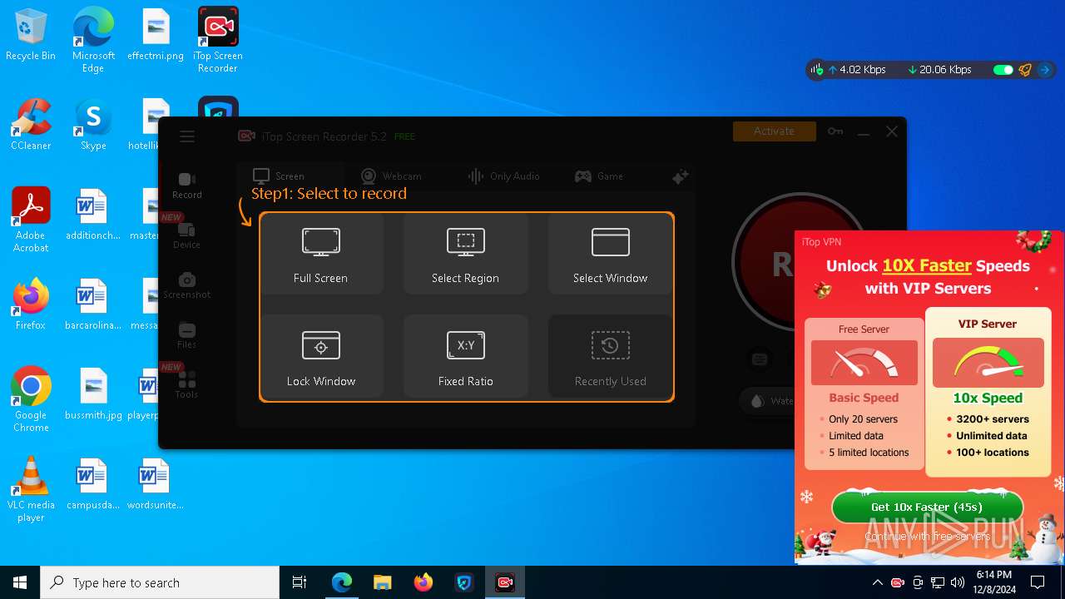Choose the Select Window recording option

[610, 254]
